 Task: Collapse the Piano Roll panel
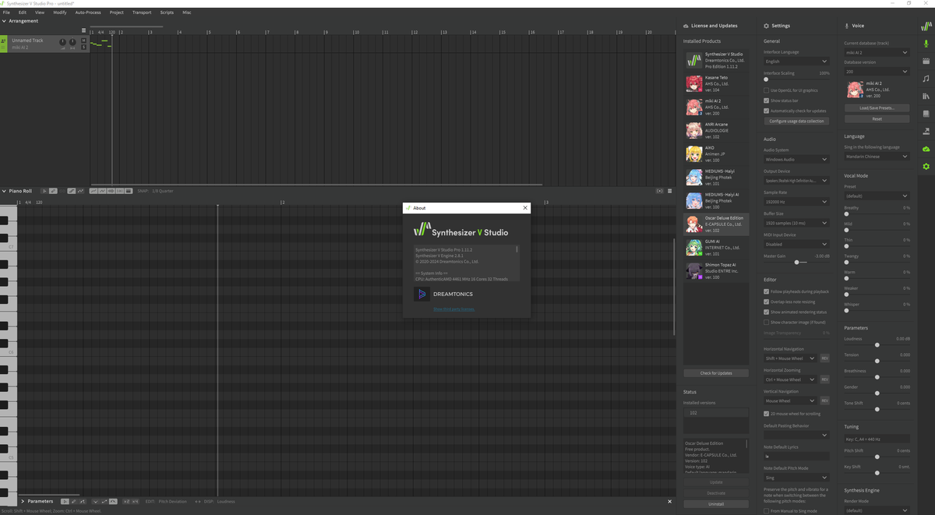pyautogui.click(x=4, y=191)
